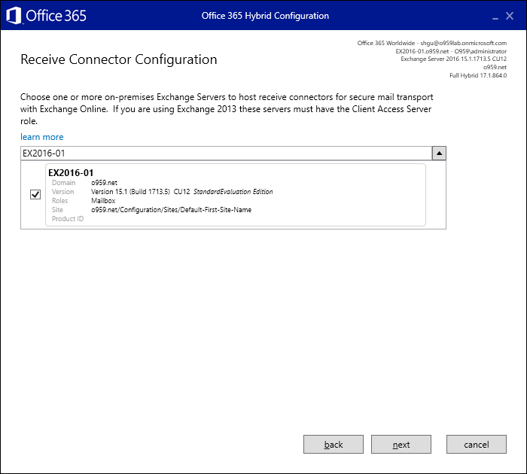Click the Mailbox role value
The image size is (527, 474).
click(x=103, y=201)
